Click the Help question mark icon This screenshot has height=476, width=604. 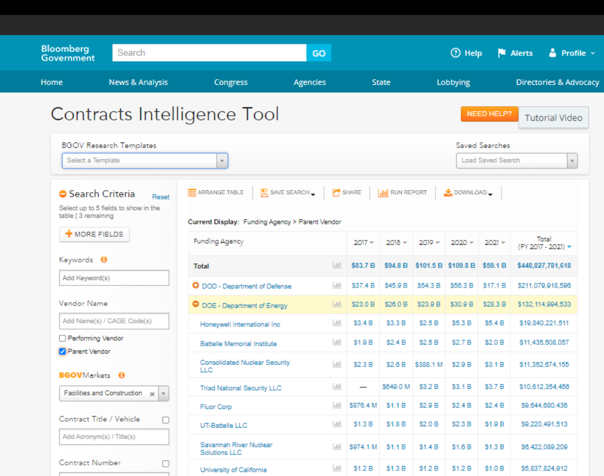tap(455, 53)
